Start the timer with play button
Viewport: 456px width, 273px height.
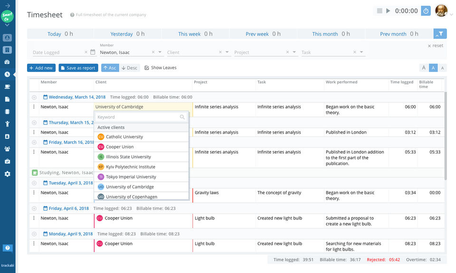[x=388, y=11]
